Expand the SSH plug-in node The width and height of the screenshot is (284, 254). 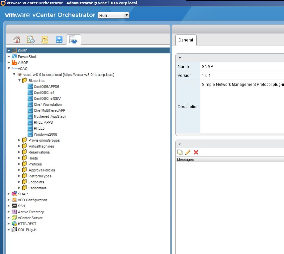pos(9,206)
